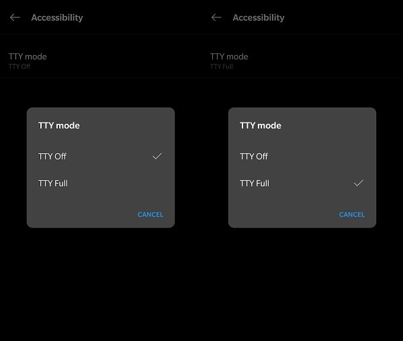
Task: Select checked TTY Full in the right dialog
Action: 255,183
